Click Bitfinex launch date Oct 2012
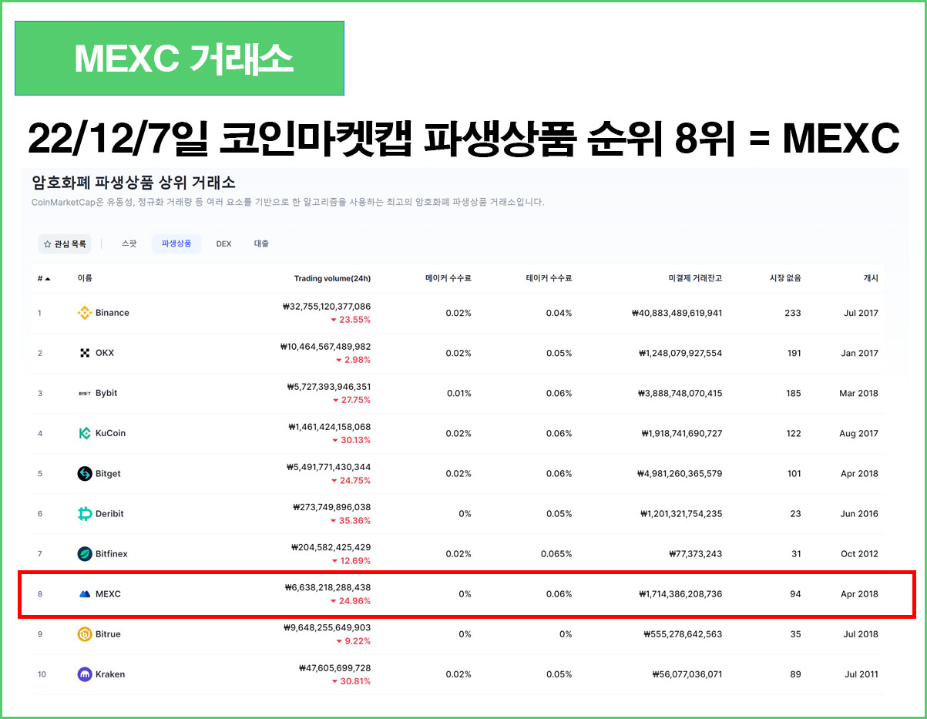927x719 pixels. [859, 554]
